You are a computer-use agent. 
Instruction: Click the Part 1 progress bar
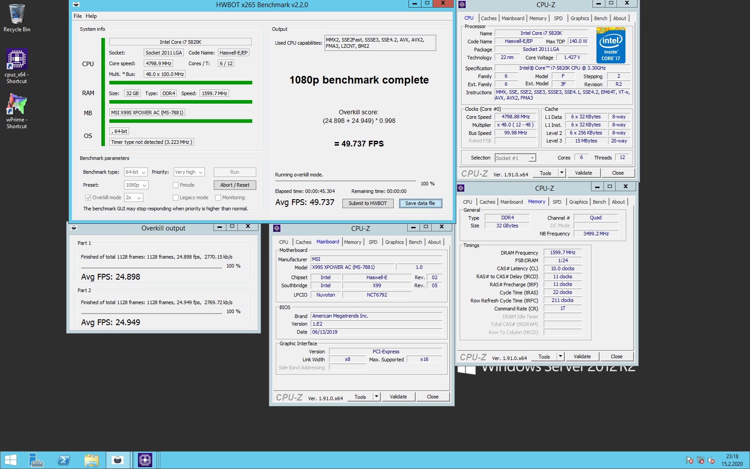151,268
